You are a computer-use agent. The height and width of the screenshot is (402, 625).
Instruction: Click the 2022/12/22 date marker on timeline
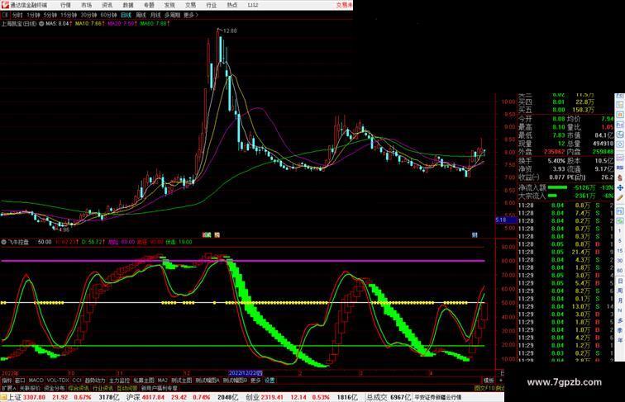[246, 373]
